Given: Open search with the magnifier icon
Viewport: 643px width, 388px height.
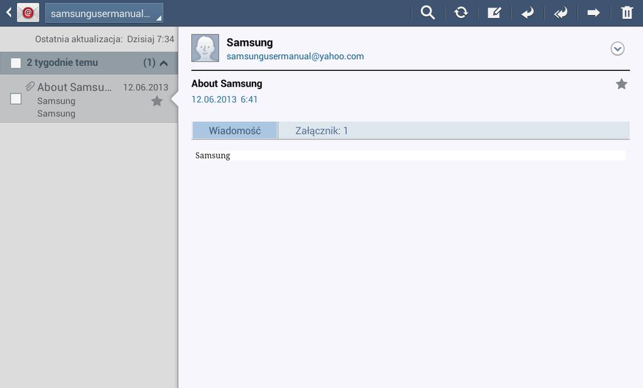Looking at the screenshot, I should tap(428, 13).
